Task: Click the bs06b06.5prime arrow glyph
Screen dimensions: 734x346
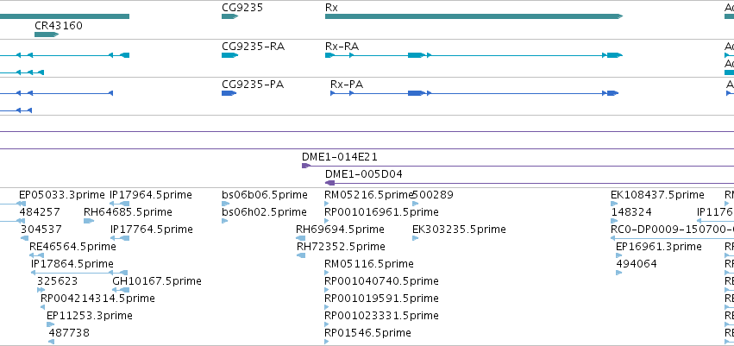Action: click(226, 204)
